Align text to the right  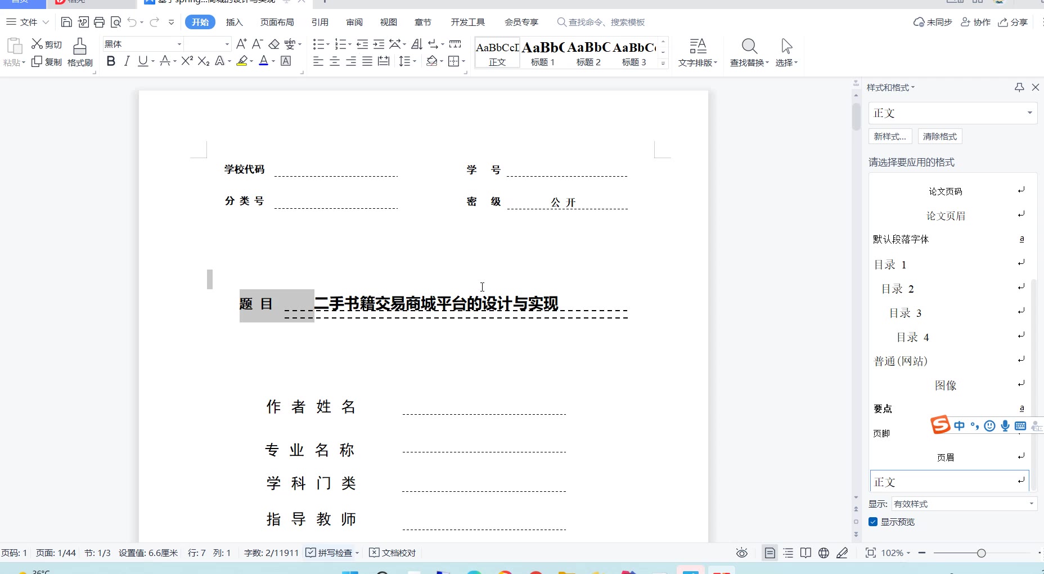pos(351,61)
